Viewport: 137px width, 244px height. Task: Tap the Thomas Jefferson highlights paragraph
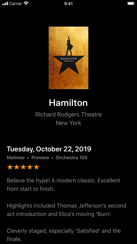(66, 210)
